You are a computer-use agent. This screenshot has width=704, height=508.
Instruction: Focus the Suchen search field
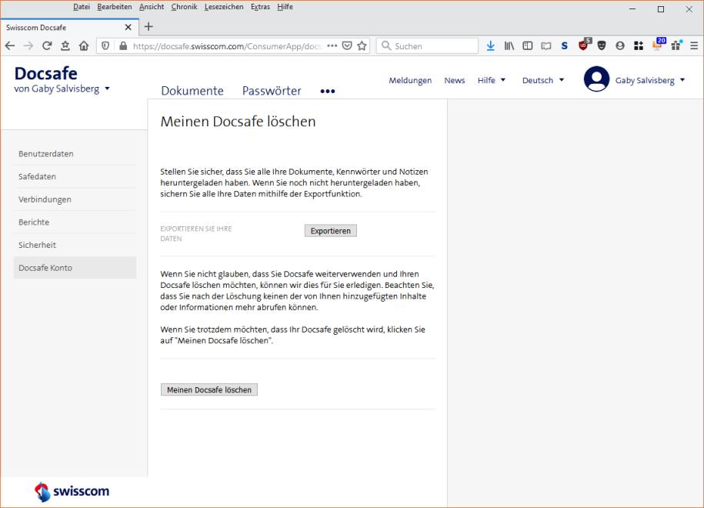(x=427, y=46)
